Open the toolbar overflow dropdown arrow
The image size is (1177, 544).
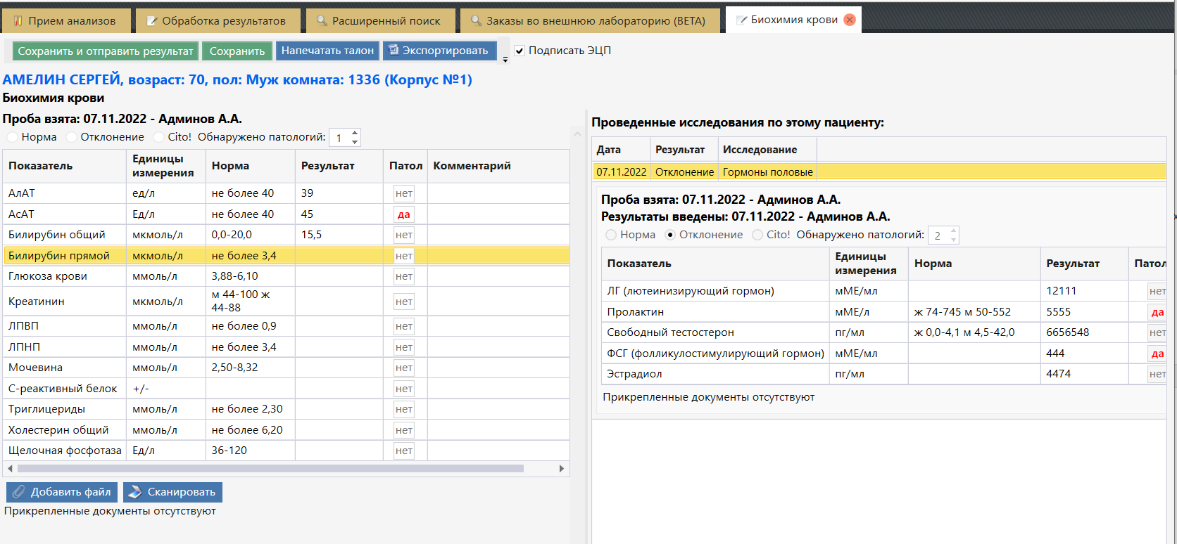[505, 60]
